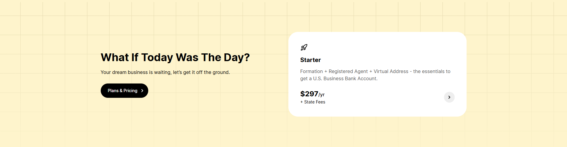Viewport: 567px width, 147px height.
Task: Click Virtual Address in the Starter description
Action: coord(391,72)
